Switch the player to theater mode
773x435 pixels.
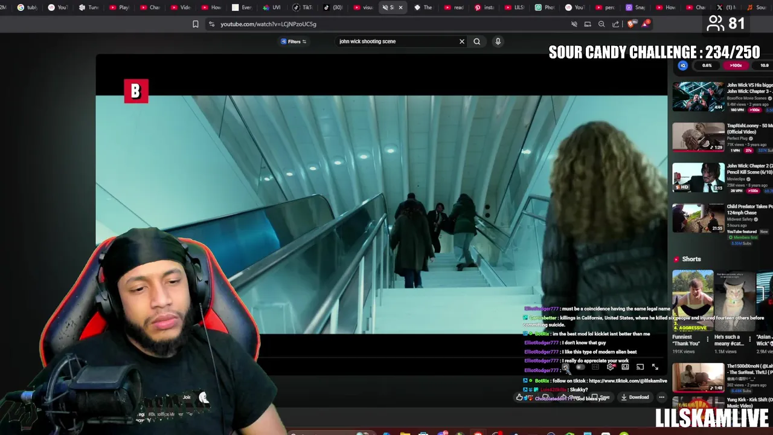point(625,367)
